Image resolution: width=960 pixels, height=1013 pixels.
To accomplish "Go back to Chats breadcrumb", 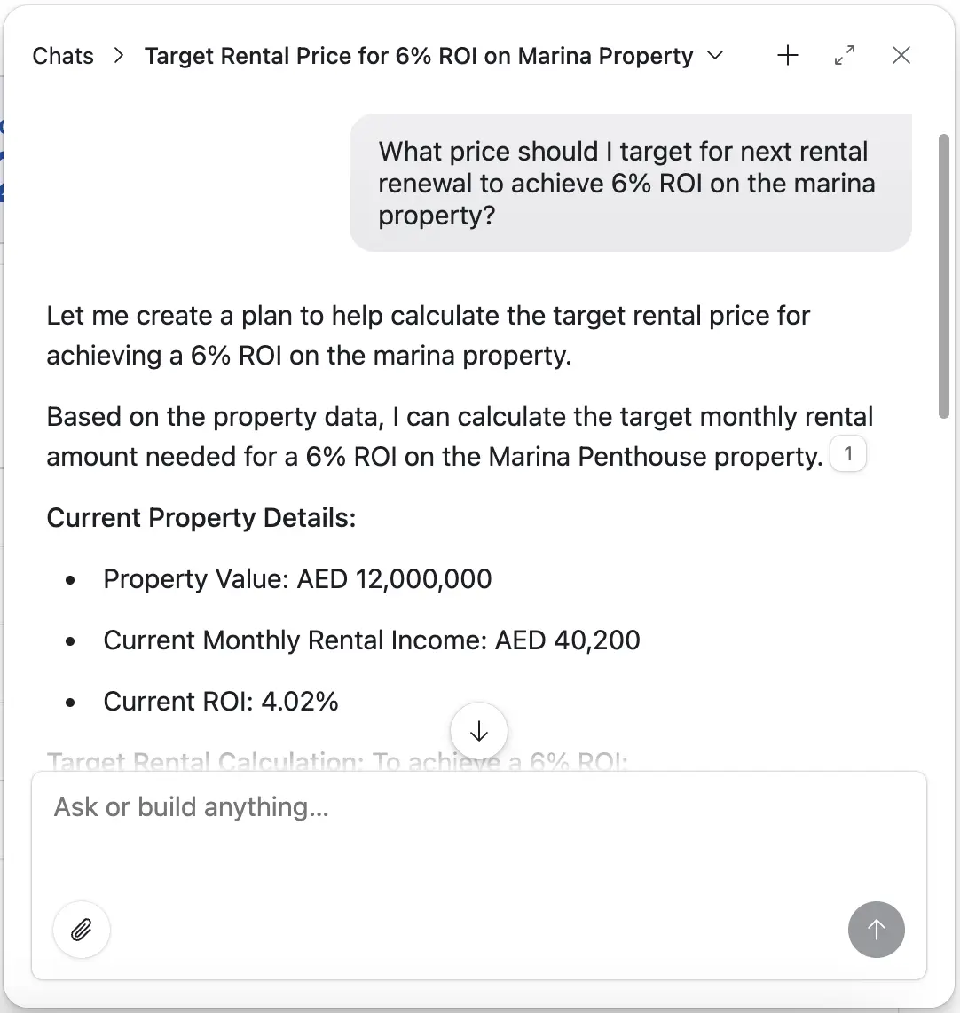I will [x=63, y=56].
